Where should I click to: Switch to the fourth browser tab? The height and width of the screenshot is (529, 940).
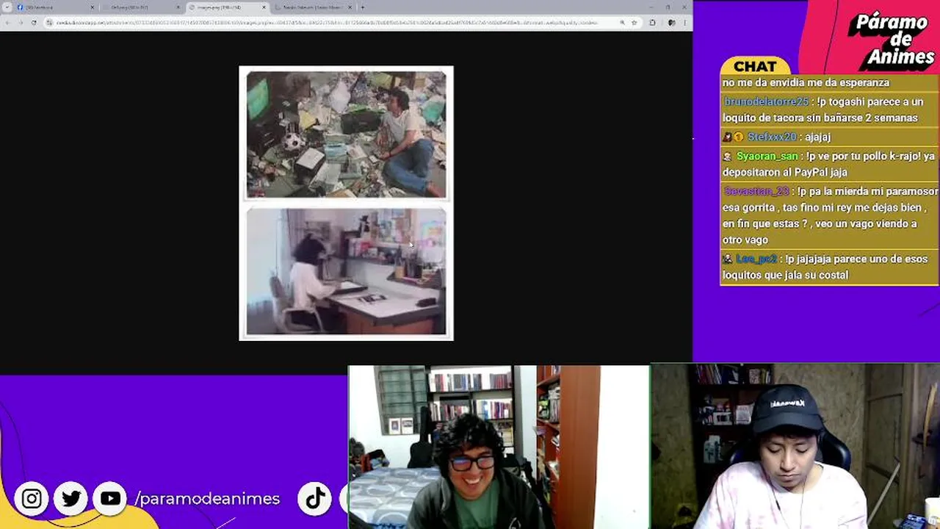(x=312, y=7)
